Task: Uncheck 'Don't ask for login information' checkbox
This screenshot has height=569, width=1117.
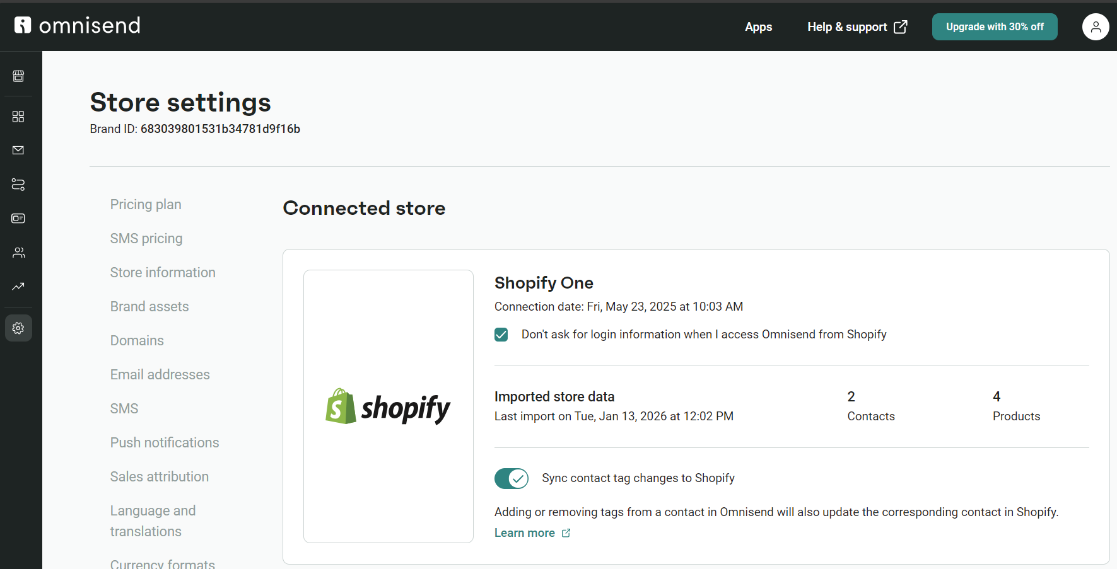Action: [x=501, y=334]
